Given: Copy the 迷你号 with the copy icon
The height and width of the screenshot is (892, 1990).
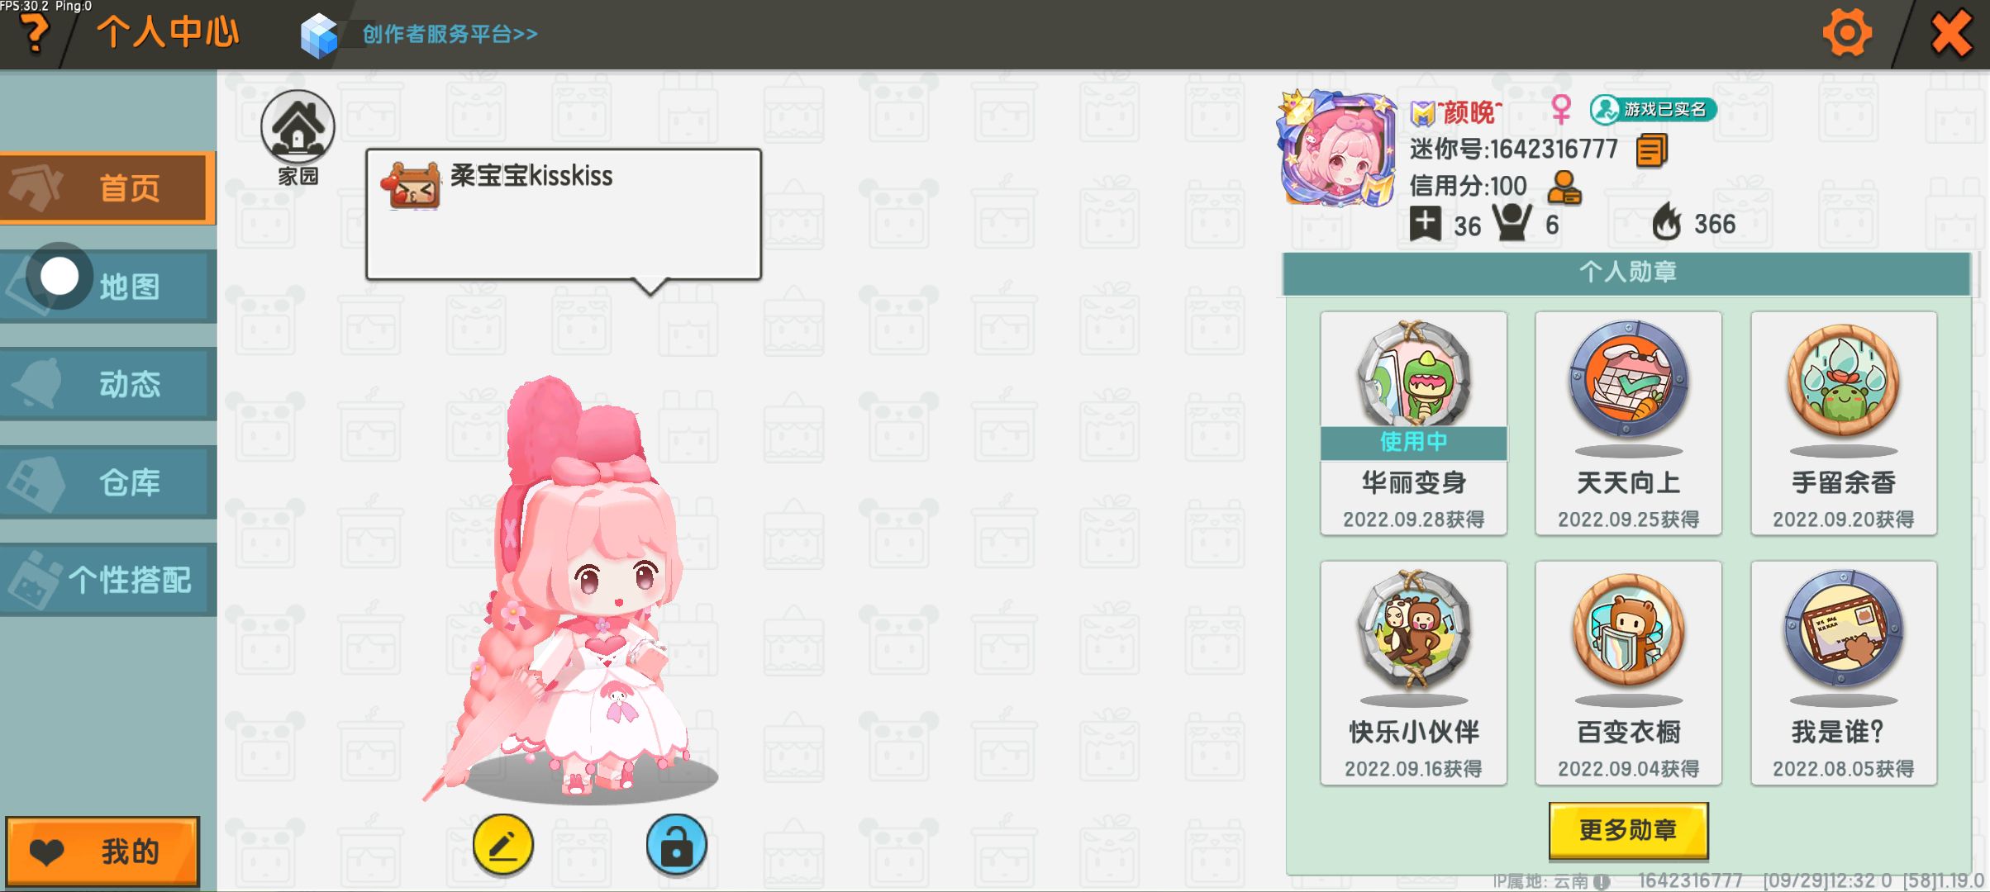Looking at the screenshot, I should (x=1651, y=150).
